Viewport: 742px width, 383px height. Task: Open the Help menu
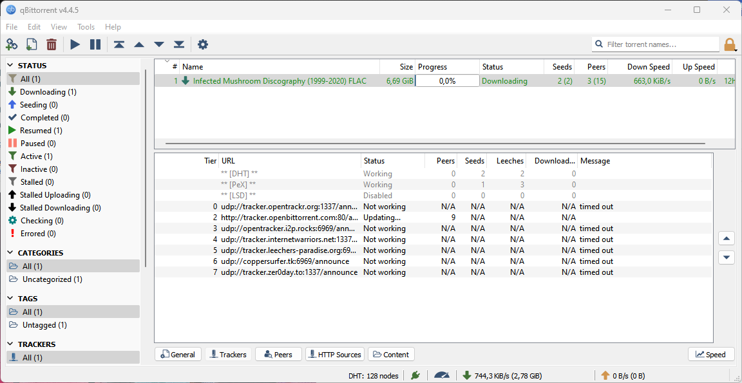(x=113, y=27)
